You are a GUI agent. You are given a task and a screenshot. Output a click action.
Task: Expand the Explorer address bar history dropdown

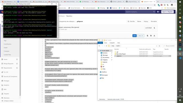point(156,46)
